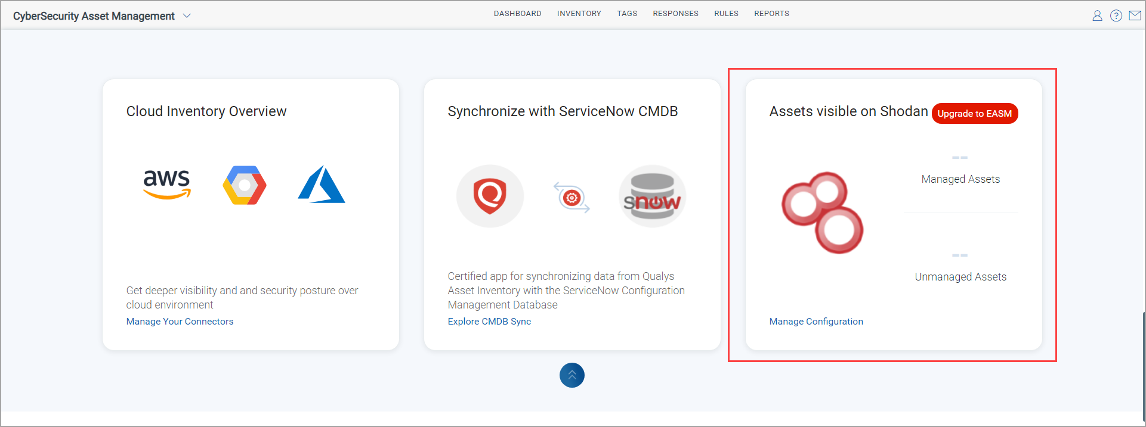The width and height of the screenshot is (1146, 427).
Task: Open the Manage Your Connectors link
Action: [180, 322]
